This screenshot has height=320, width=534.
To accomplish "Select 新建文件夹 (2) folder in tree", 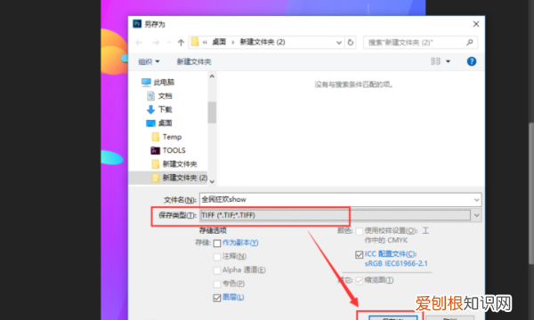I will pyautogui.click(x=180, y=178).
